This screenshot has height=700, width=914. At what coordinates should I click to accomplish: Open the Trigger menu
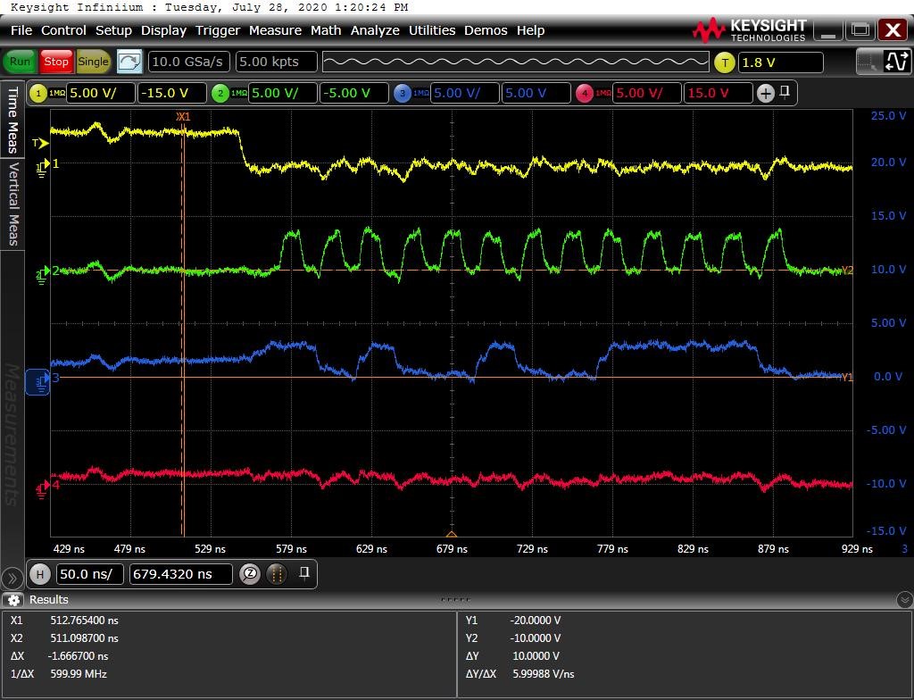click(x=218, y=30)
